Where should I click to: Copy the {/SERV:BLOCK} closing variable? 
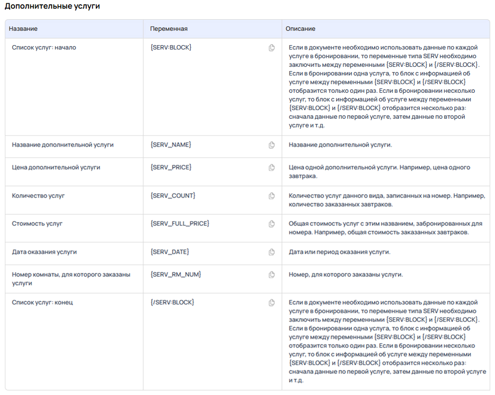point(272,302)
